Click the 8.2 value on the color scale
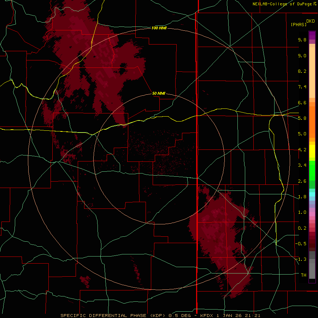 (x=302, y=71)
